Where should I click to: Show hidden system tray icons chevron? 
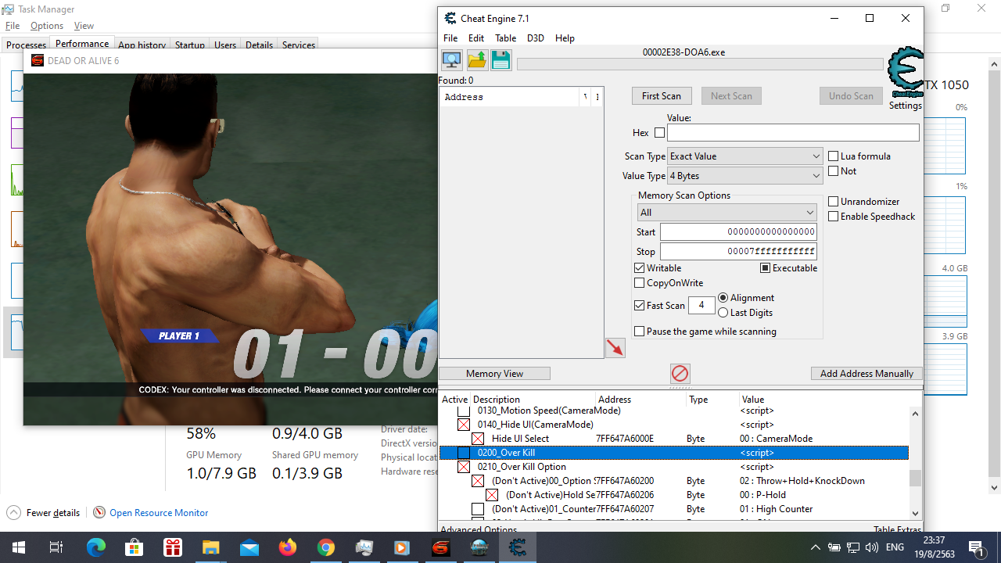click(x=816, y=547)
